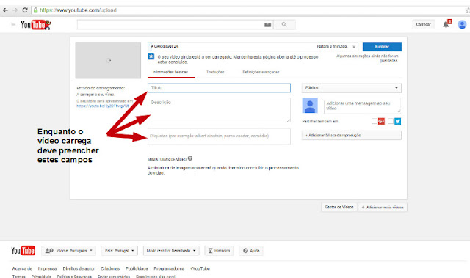Expand Adicionar à lista de reprodução
The image size is (470, 278).
(x=351, y=136)
